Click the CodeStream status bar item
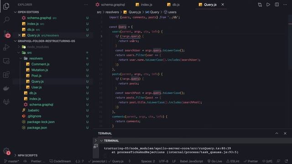This screenshot has height=164, width=292. [60, 161]
